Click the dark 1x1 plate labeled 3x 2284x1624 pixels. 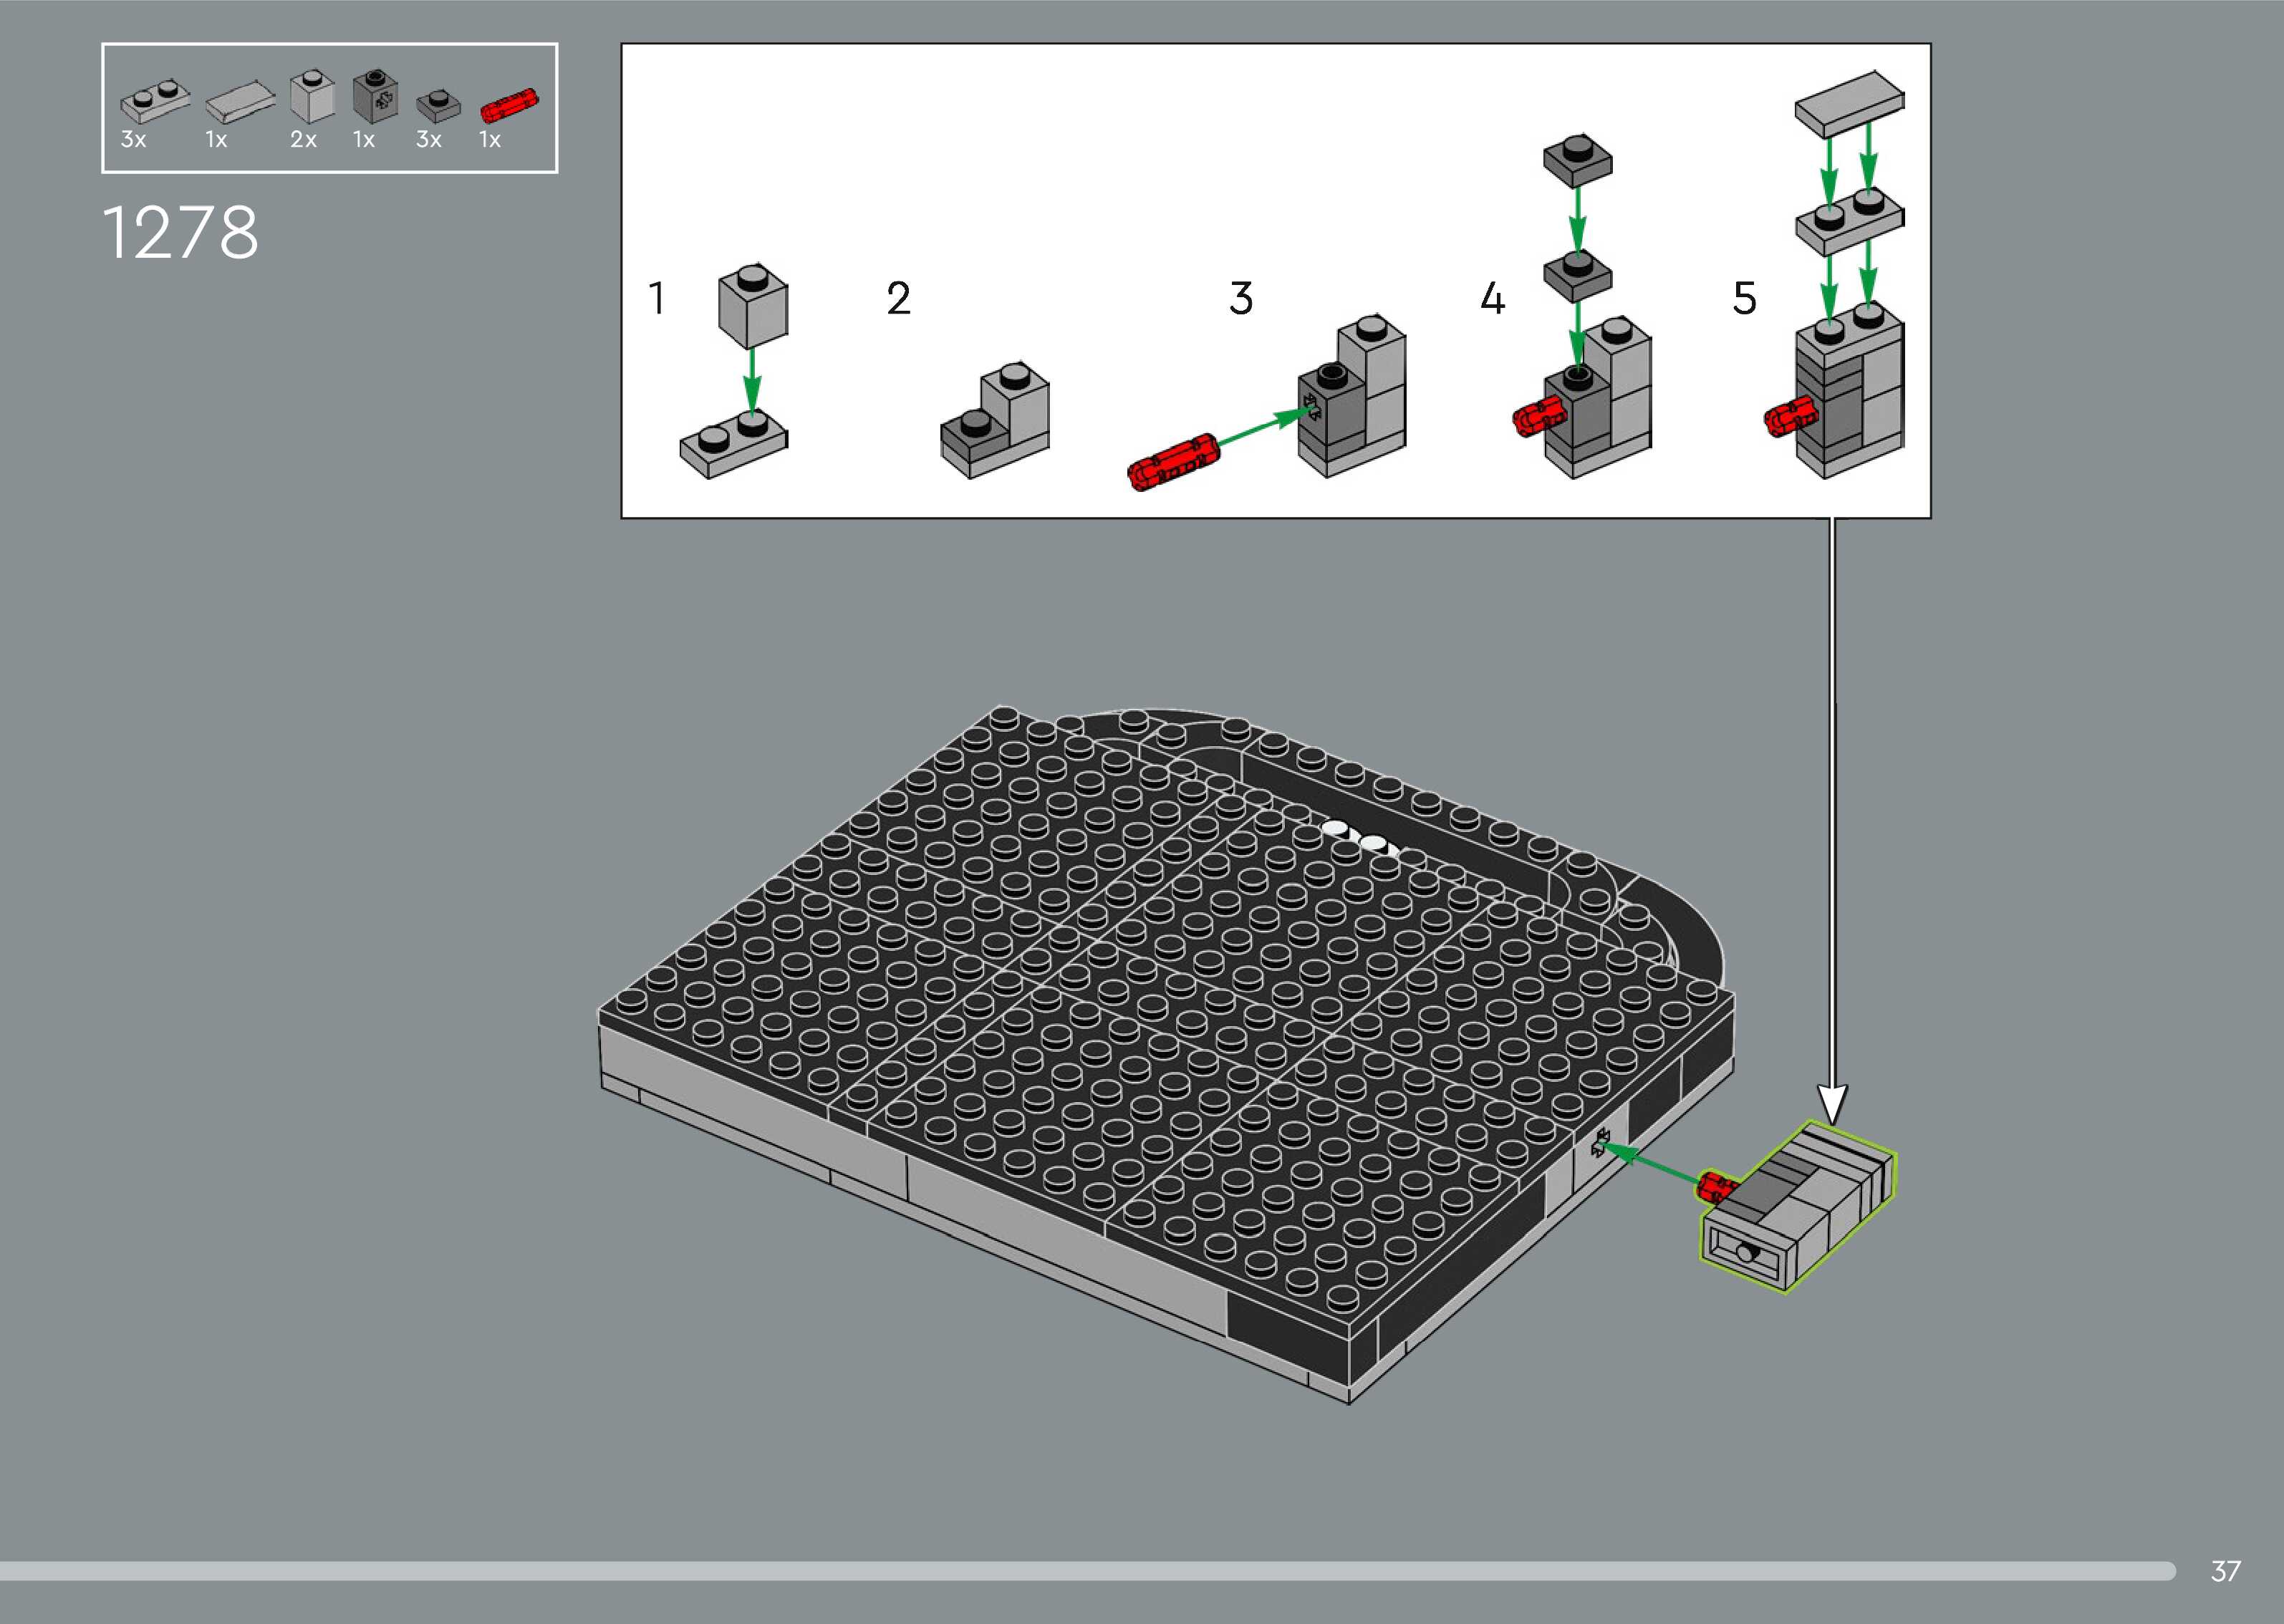[x=438, y=105]
